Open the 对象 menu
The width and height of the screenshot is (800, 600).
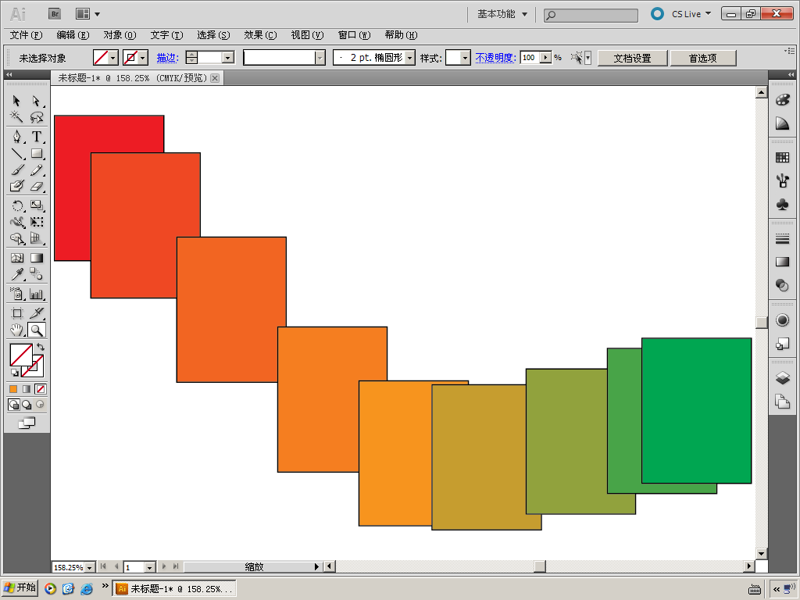(x=120, y=34)
